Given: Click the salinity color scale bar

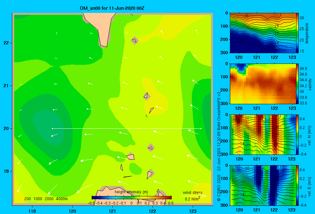Looking at the screenshot, I should (x=297, y=84).
